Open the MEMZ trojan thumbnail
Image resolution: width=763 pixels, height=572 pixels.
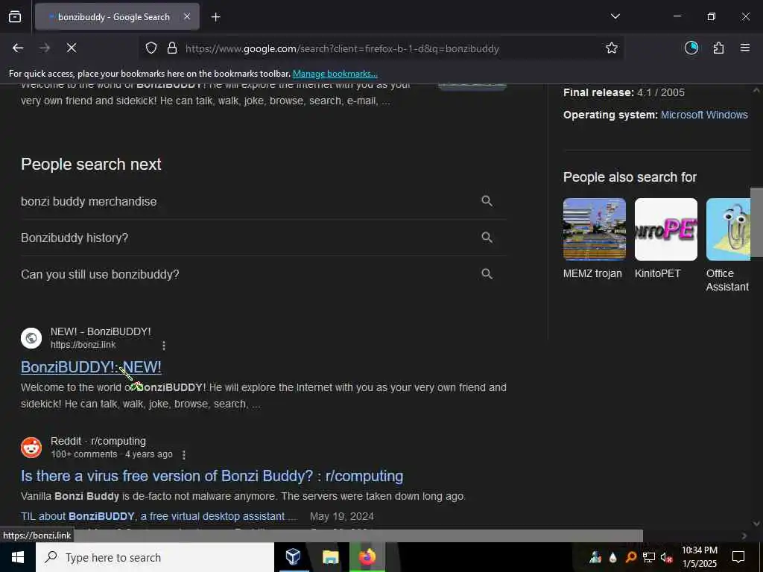(x=594, y=229)
